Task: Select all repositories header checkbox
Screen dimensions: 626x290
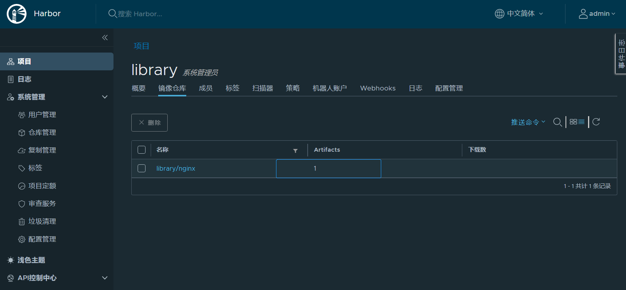Action: point(142,150)
